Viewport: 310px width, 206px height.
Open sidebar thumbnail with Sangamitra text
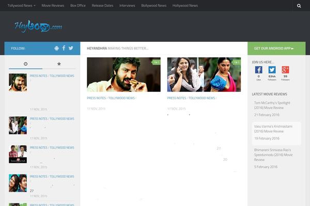pos(18,154)
